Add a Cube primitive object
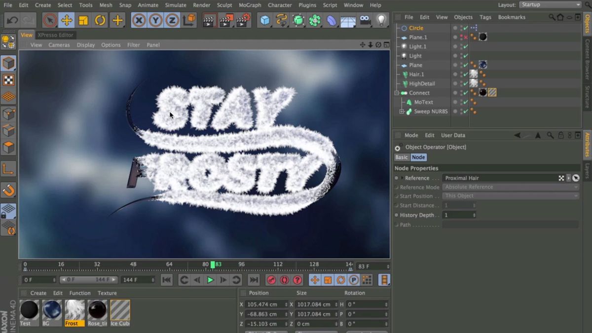This screenshot has height=333, width=592. coord(265,20)
